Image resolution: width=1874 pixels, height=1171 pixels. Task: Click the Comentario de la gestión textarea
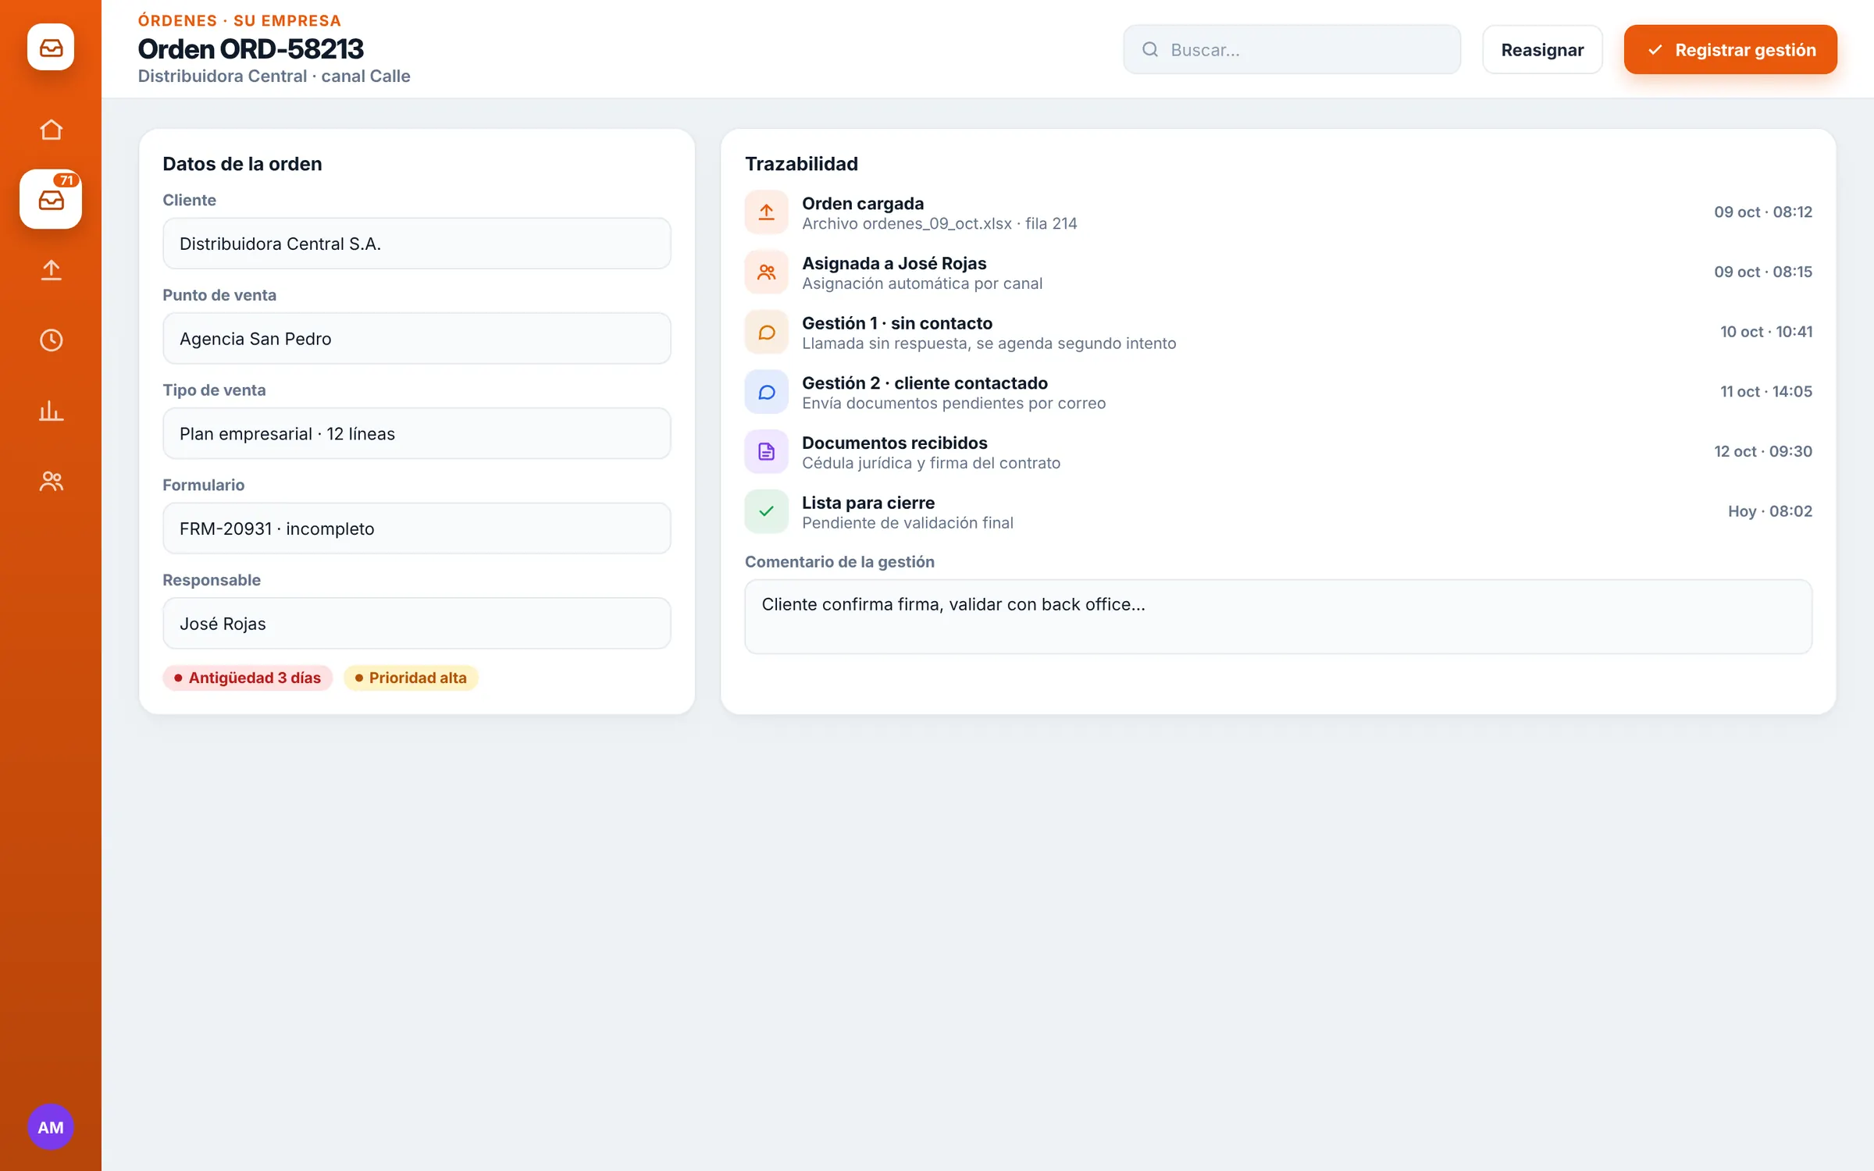pyautogui.click(x=1278, y=617)
